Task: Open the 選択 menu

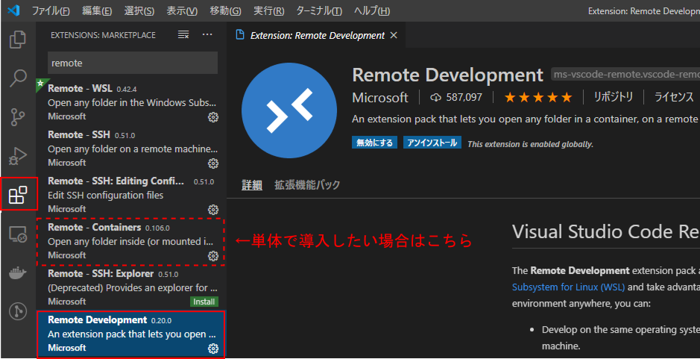Action: pos(139,10)
